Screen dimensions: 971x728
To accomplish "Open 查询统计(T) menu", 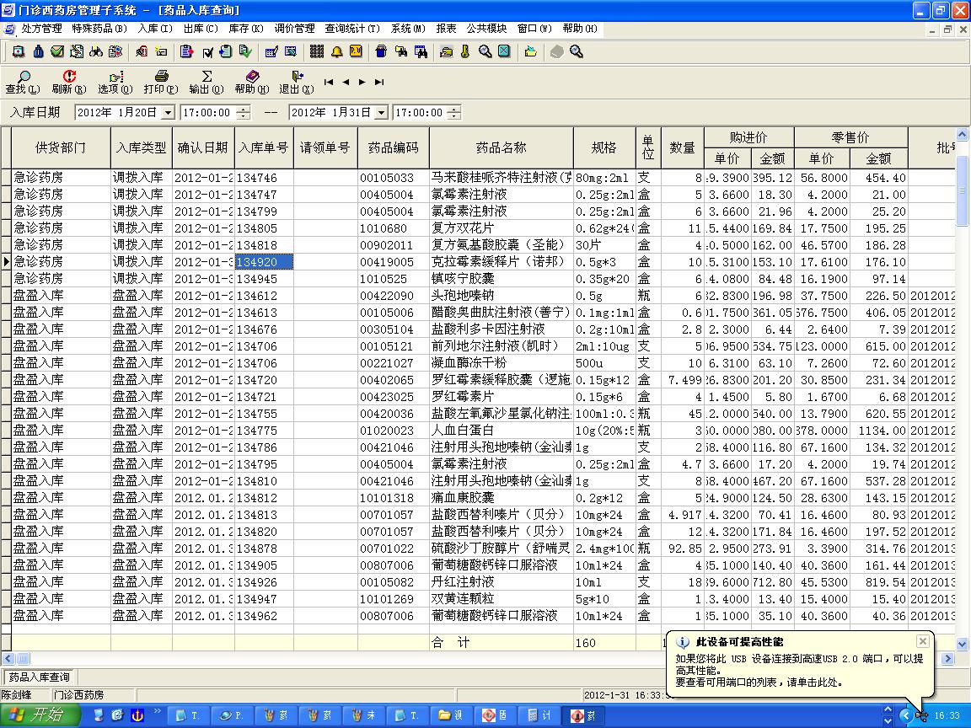I will (x=352, y=29).
